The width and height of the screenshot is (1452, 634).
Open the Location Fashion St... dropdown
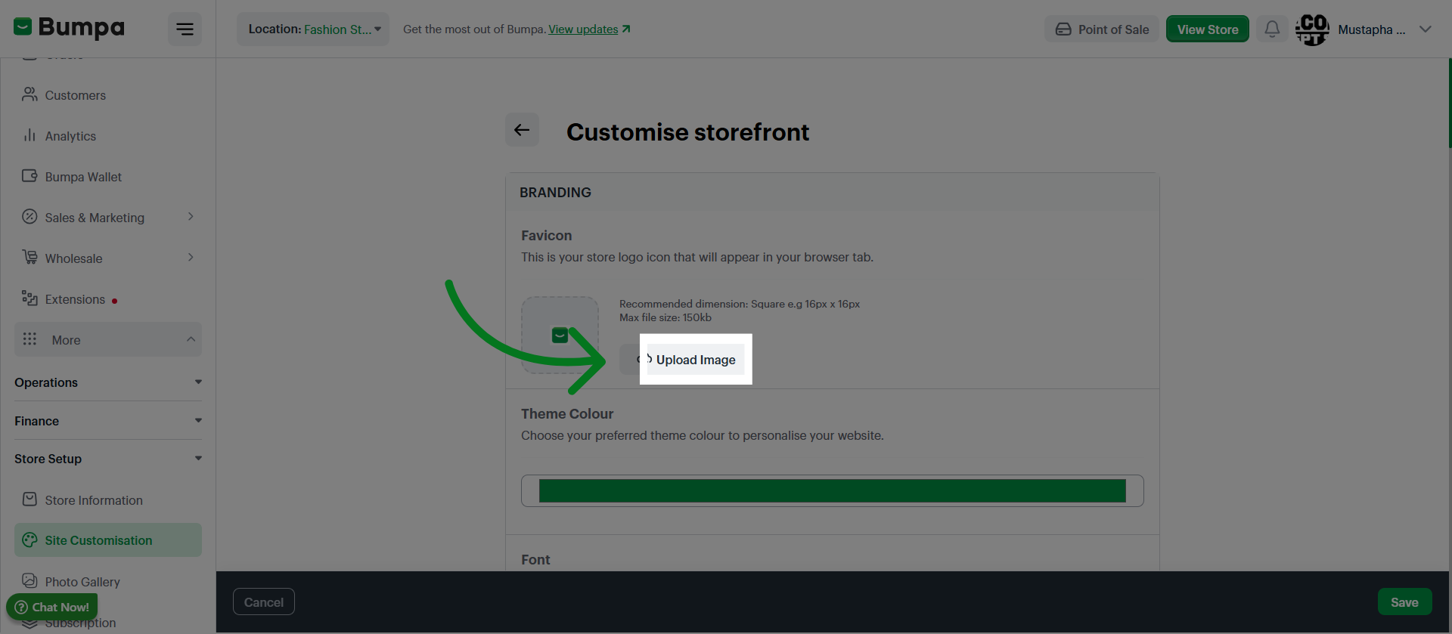(313, 29)
